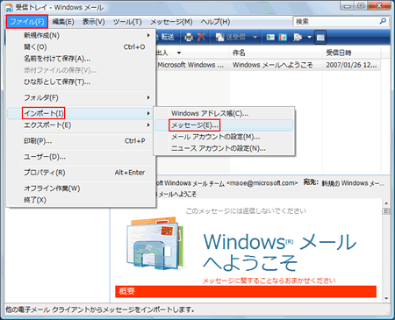Click the Windows メール title bar icon

9,7
